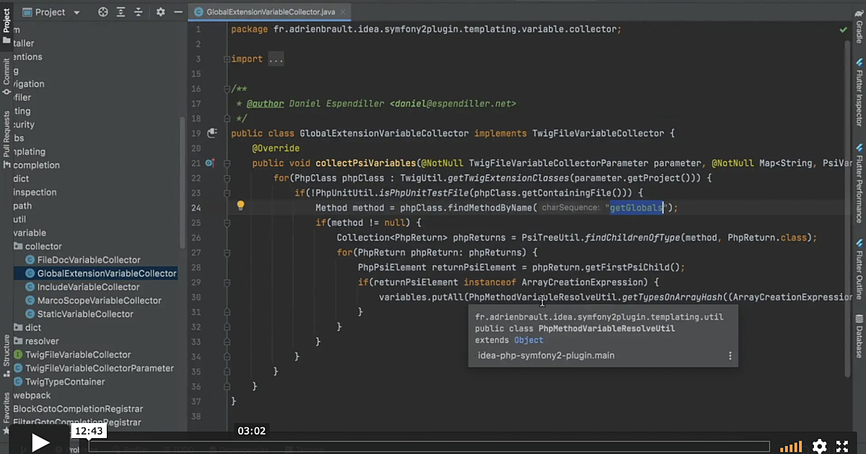Expand the folded import statement
This screenshot has width=866, height=454.
274,58
